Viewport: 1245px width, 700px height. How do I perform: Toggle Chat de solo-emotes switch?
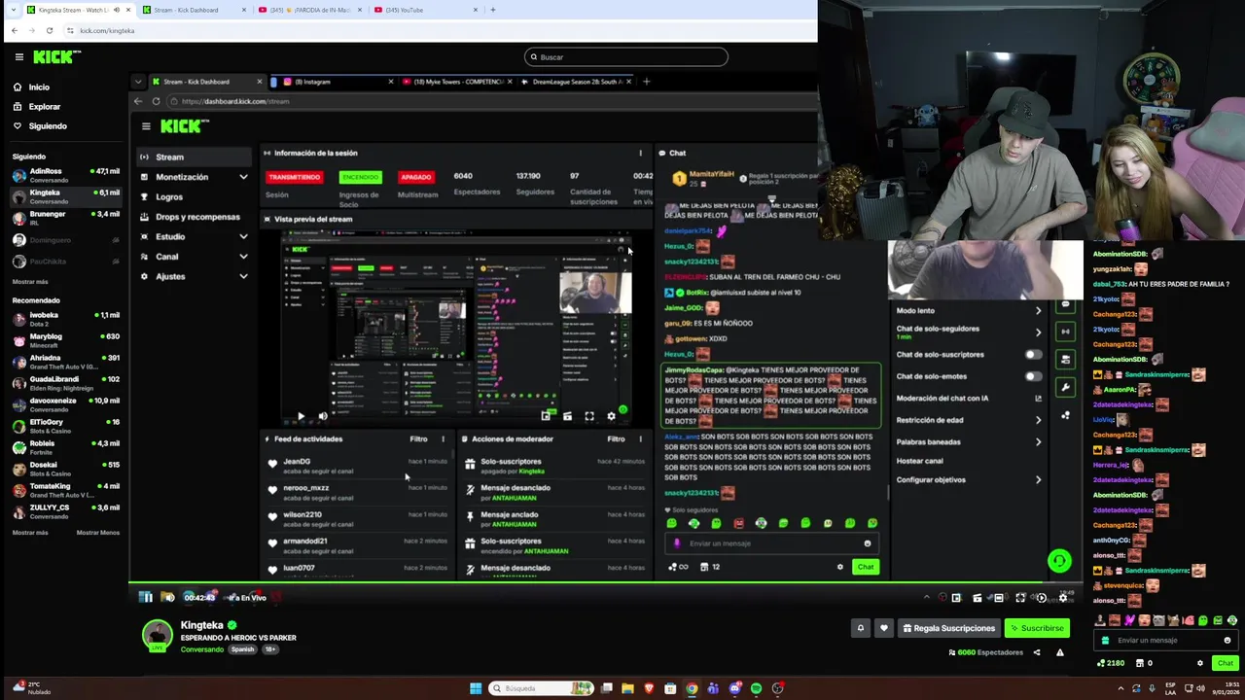[x=1033, y=376]
